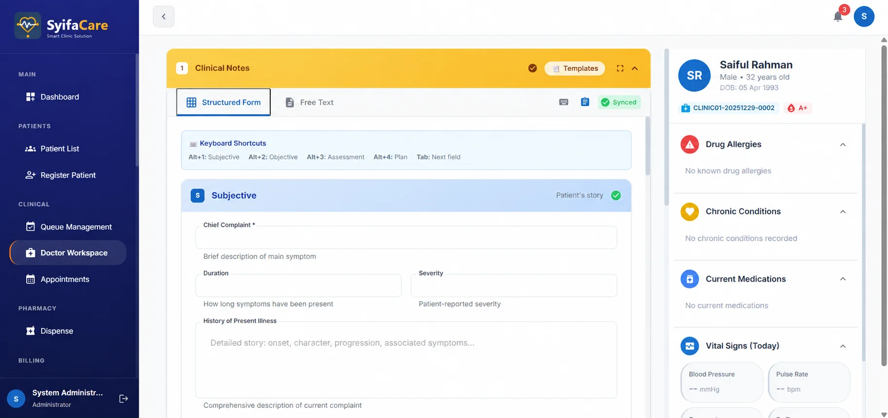This screenshot has height=418, width=888.
Task: Click the SR patient avatar
Action: pyautogui.click(x=694, y=76)
